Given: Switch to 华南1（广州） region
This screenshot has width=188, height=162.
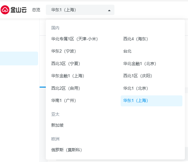Looking at the screenshot, I should click(64, 100).
